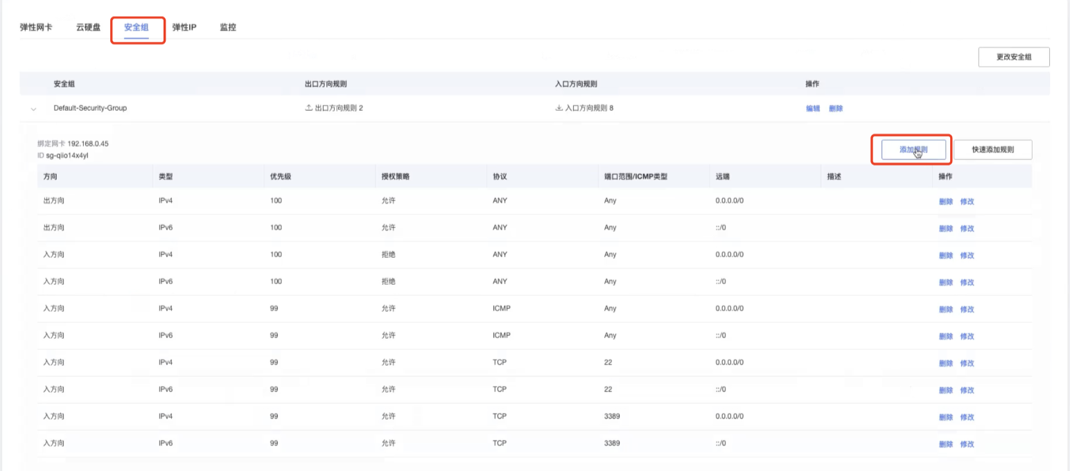Click 出口方向规则 column header in group table
Screen dimensions: 1070x471
pos(326,84)
